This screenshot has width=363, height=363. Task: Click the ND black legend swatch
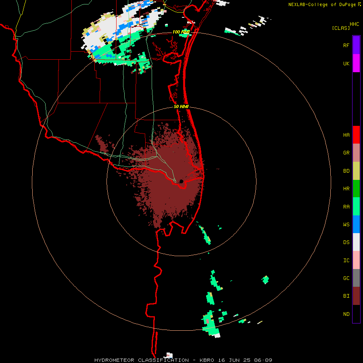356,314
